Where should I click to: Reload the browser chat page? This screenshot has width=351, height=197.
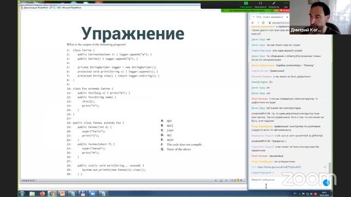click(263, 23)
